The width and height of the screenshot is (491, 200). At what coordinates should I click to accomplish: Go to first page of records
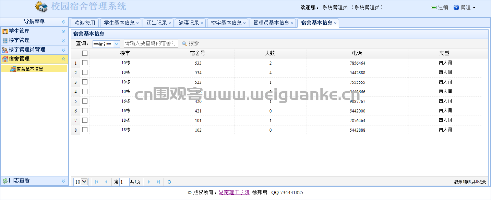97,182
